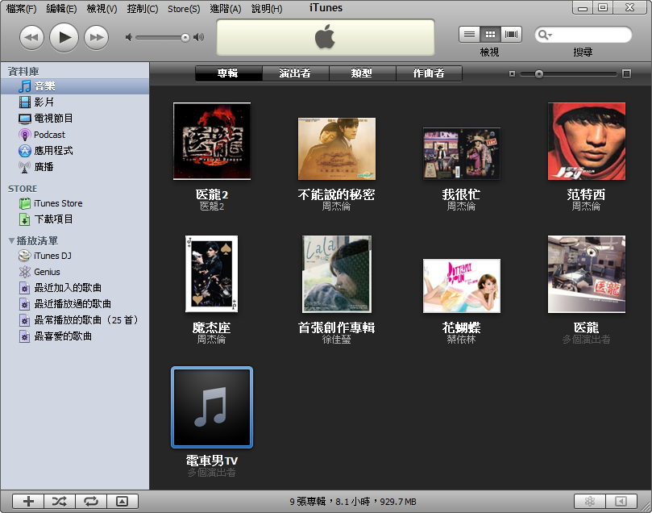Select the 電車男TV album placeholder cover
Viewport: 652px width, 513px height.
pos(212,407)
